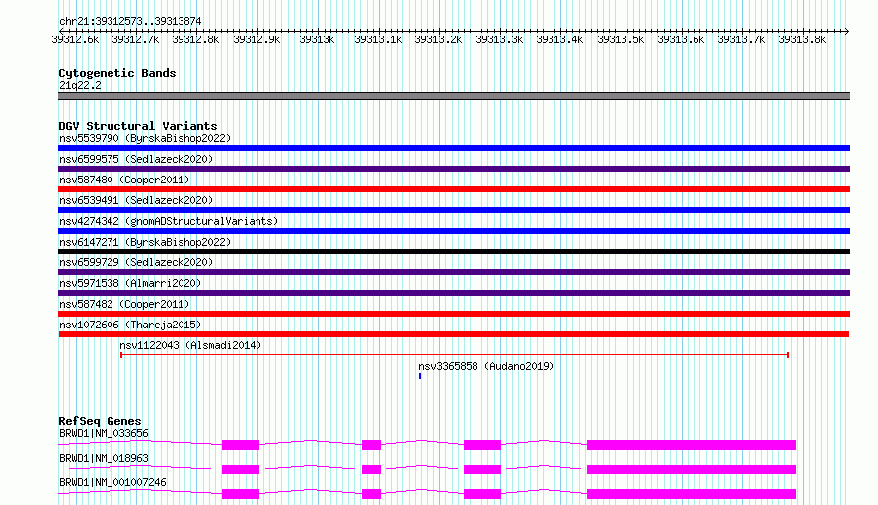878x505 pixels.
Task: Open the nsv1122043 (Alsmadi2014) label
Action: tap(190, 345)
